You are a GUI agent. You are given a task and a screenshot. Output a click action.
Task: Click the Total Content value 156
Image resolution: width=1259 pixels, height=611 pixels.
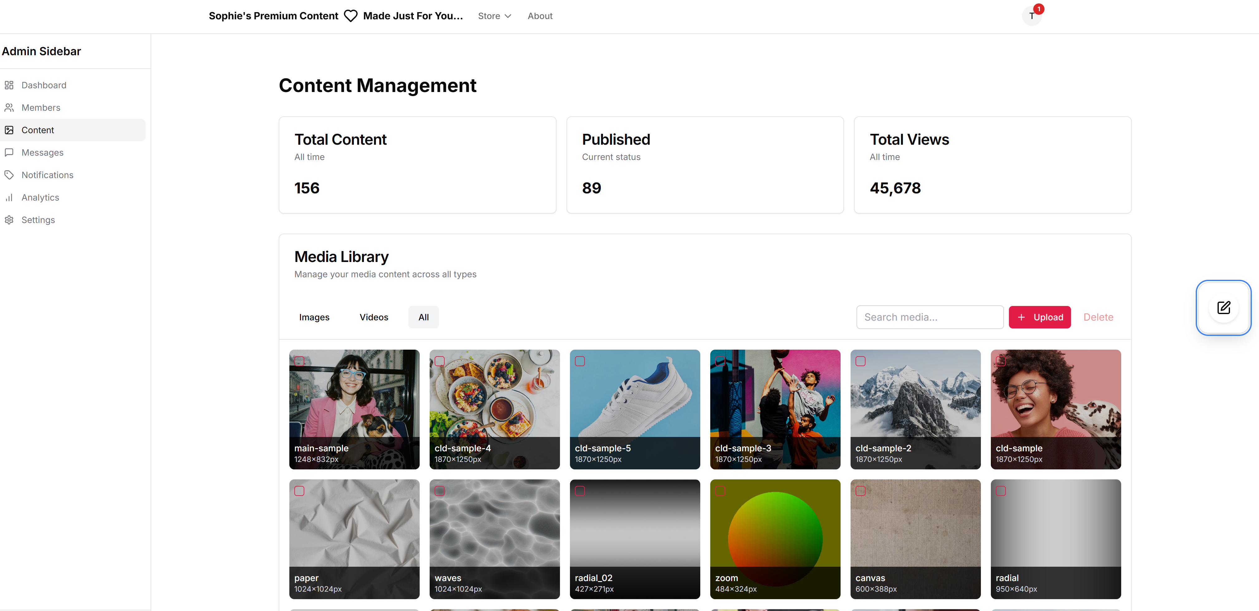(307, 188)
